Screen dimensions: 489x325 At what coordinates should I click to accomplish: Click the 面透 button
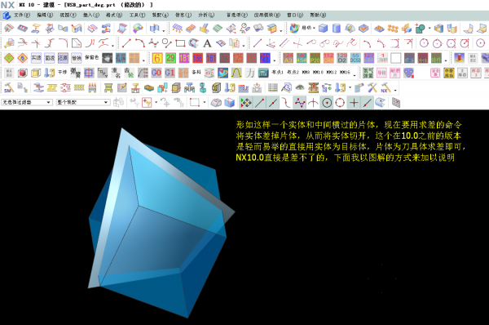(49, 58)
